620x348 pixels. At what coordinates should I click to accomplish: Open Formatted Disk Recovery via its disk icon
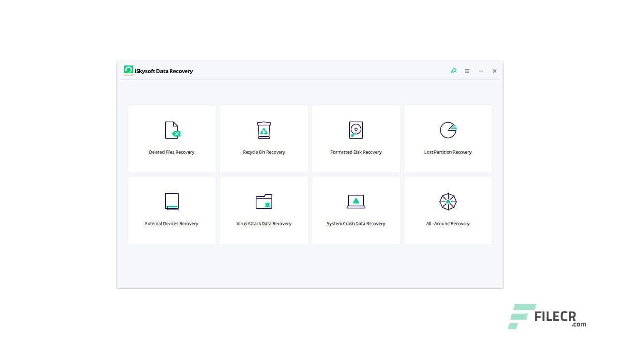click(356, 130)
